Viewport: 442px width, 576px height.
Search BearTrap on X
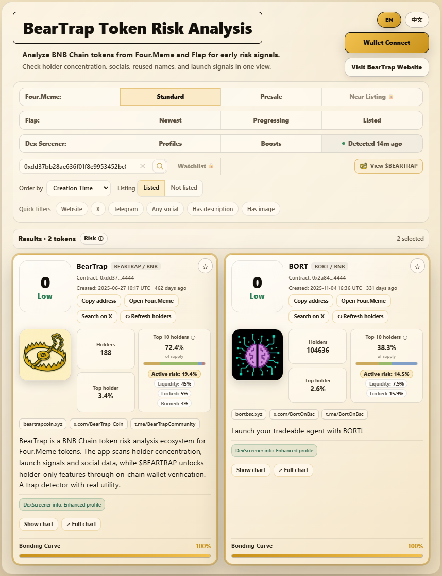coord(97,316)
